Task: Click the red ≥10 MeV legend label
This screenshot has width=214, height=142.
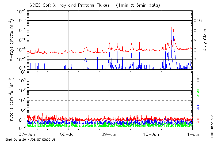Action: click(198, 119)
